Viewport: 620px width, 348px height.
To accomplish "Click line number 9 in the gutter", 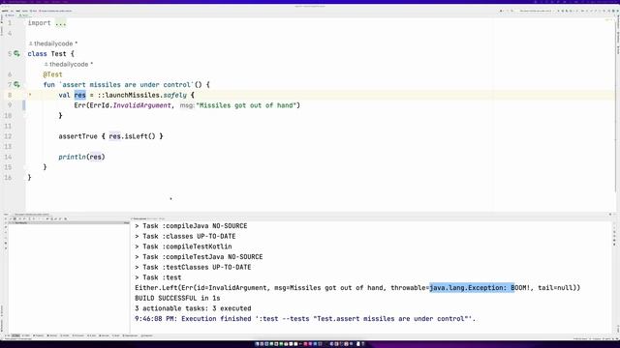I will point(10,105).
